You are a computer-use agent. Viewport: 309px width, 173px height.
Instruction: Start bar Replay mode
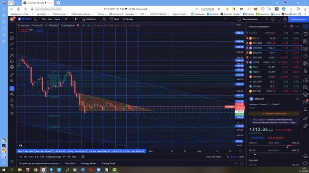coord(128,19)
